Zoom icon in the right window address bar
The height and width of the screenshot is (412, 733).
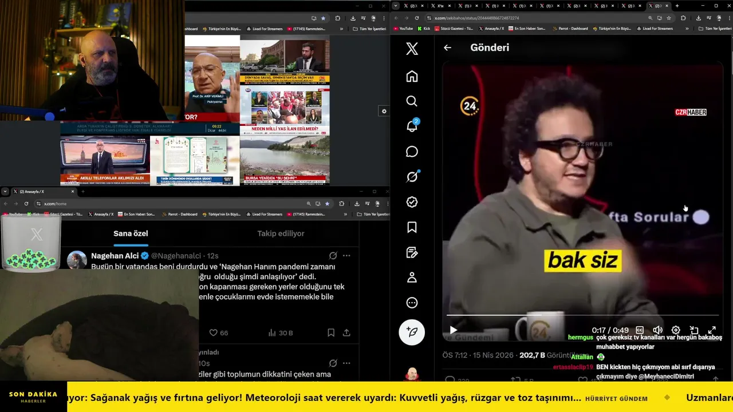tap(651, 18)
